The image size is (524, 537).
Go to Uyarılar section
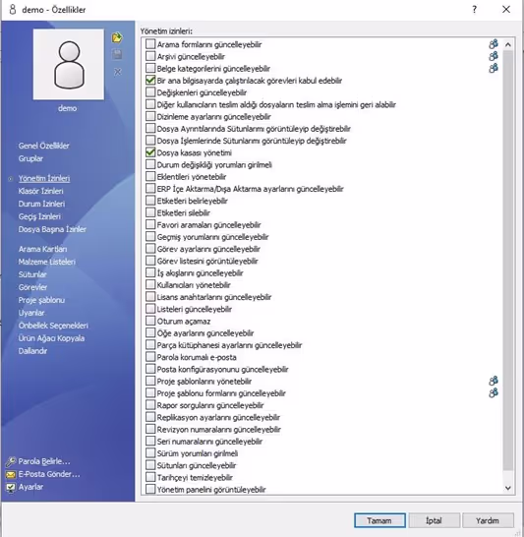[31, 313]
